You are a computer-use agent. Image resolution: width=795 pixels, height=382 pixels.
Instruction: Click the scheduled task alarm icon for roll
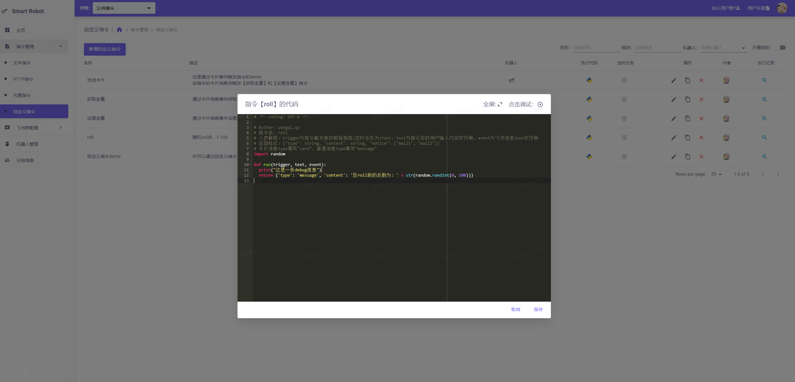pyautogui.click(x=624, y=138)
